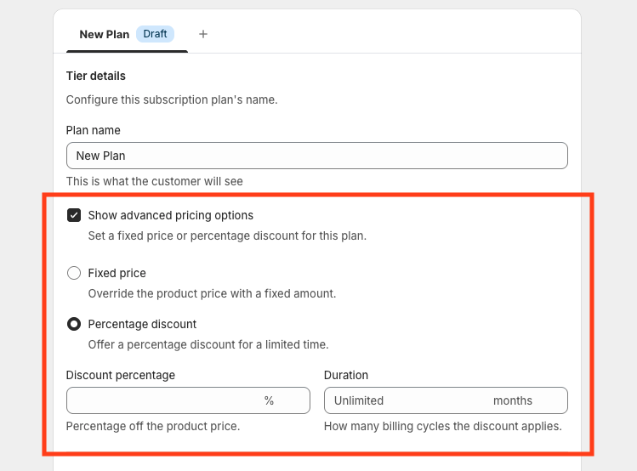Viewport: 637px width, 471px height.
Task: Click into the Discount percentage field
Action: (162, 400)
